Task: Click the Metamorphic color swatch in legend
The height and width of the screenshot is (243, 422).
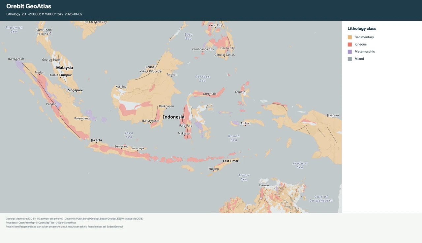Action: [350, 52]
